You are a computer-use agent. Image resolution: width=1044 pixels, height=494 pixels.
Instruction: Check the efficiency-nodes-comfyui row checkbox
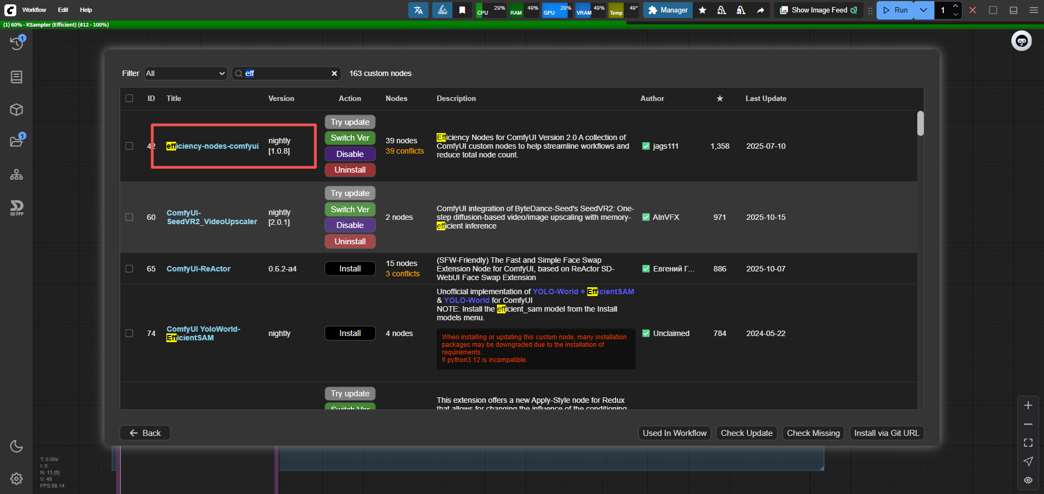(x=129, y=146)
